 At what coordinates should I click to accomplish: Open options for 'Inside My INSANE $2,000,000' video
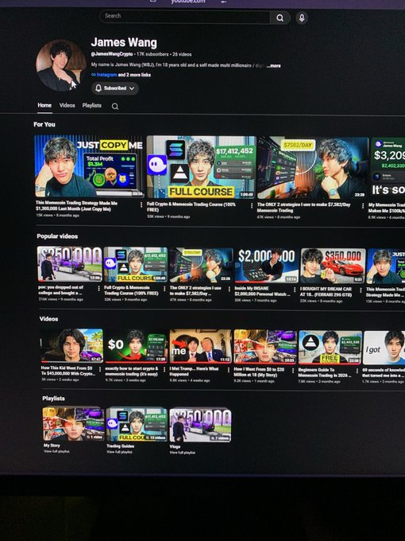[x=295, y=290]
